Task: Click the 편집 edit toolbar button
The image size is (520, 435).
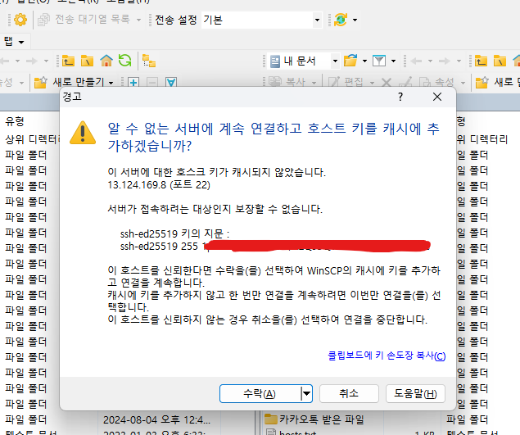Action: [x=346, y=82]
